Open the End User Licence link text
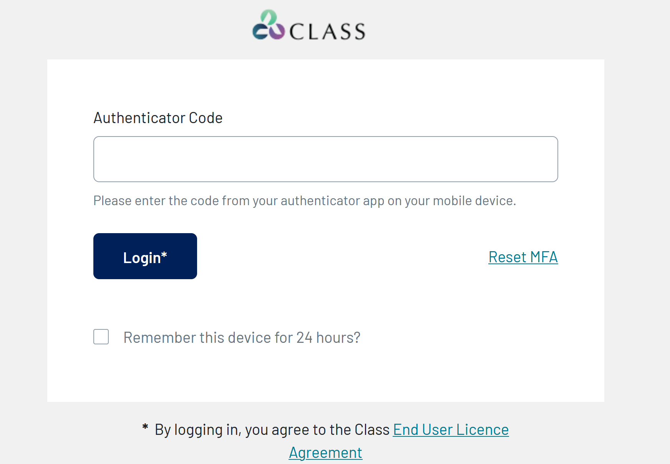Screen dimensions: 670x464 point(451,429)
